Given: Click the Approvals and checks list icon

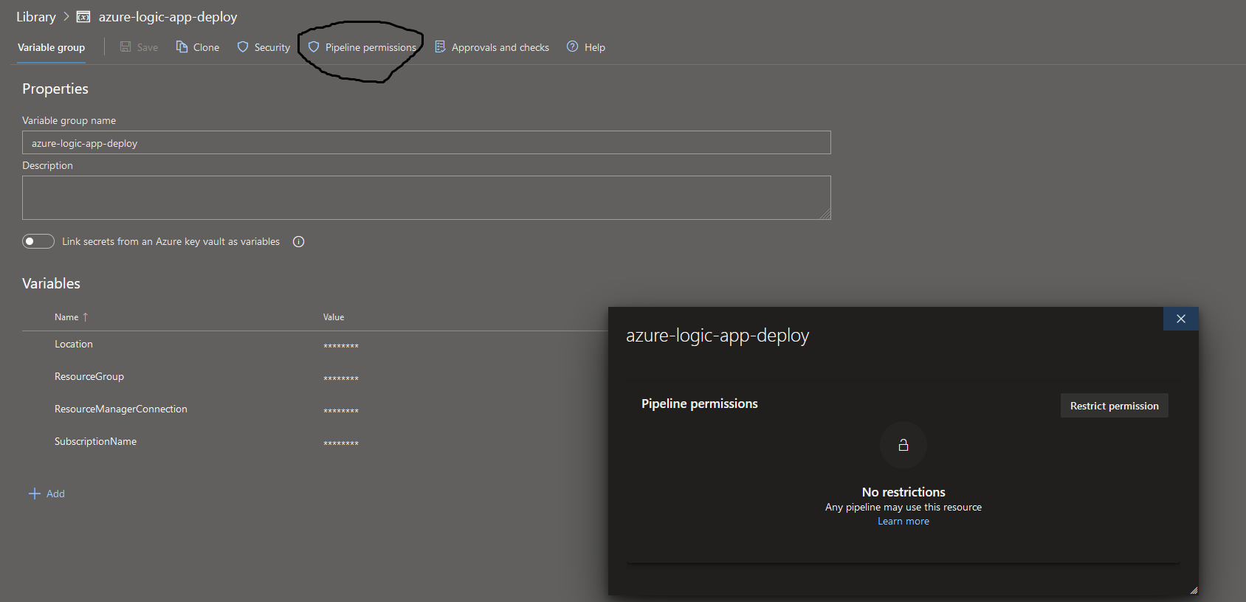Looking at the screenshot, I should pos(440,47).
